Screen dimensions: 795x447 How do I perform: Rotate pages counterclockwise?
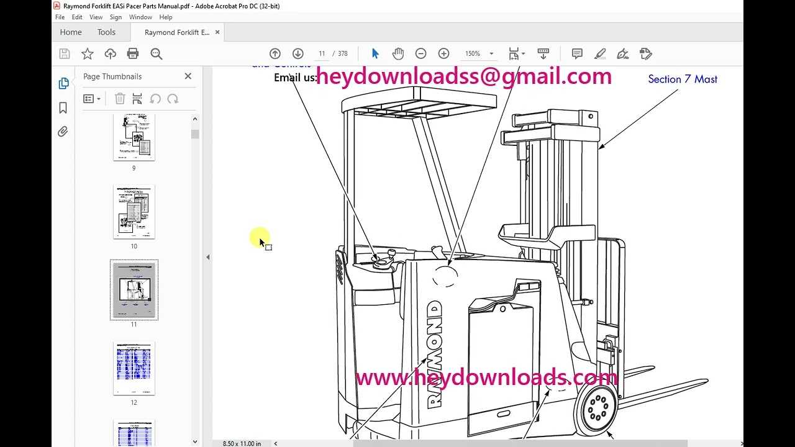155,99
